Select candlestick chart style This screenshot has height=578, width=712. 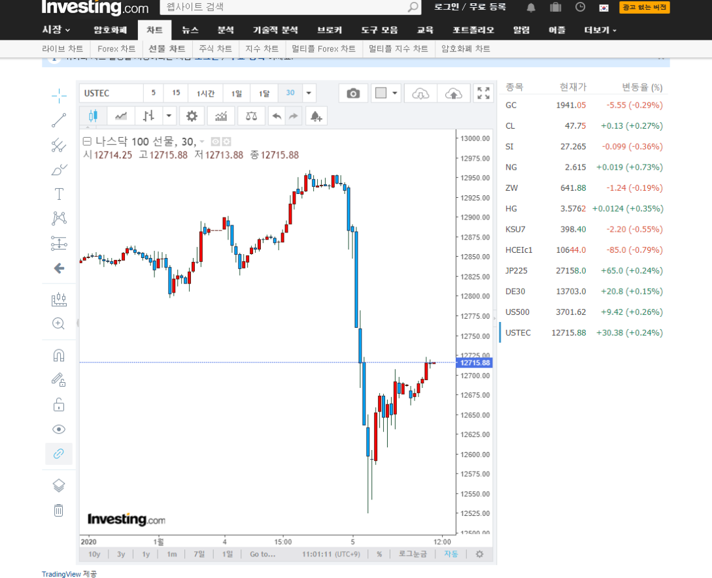pyautogui.click(x=93, y=116)
